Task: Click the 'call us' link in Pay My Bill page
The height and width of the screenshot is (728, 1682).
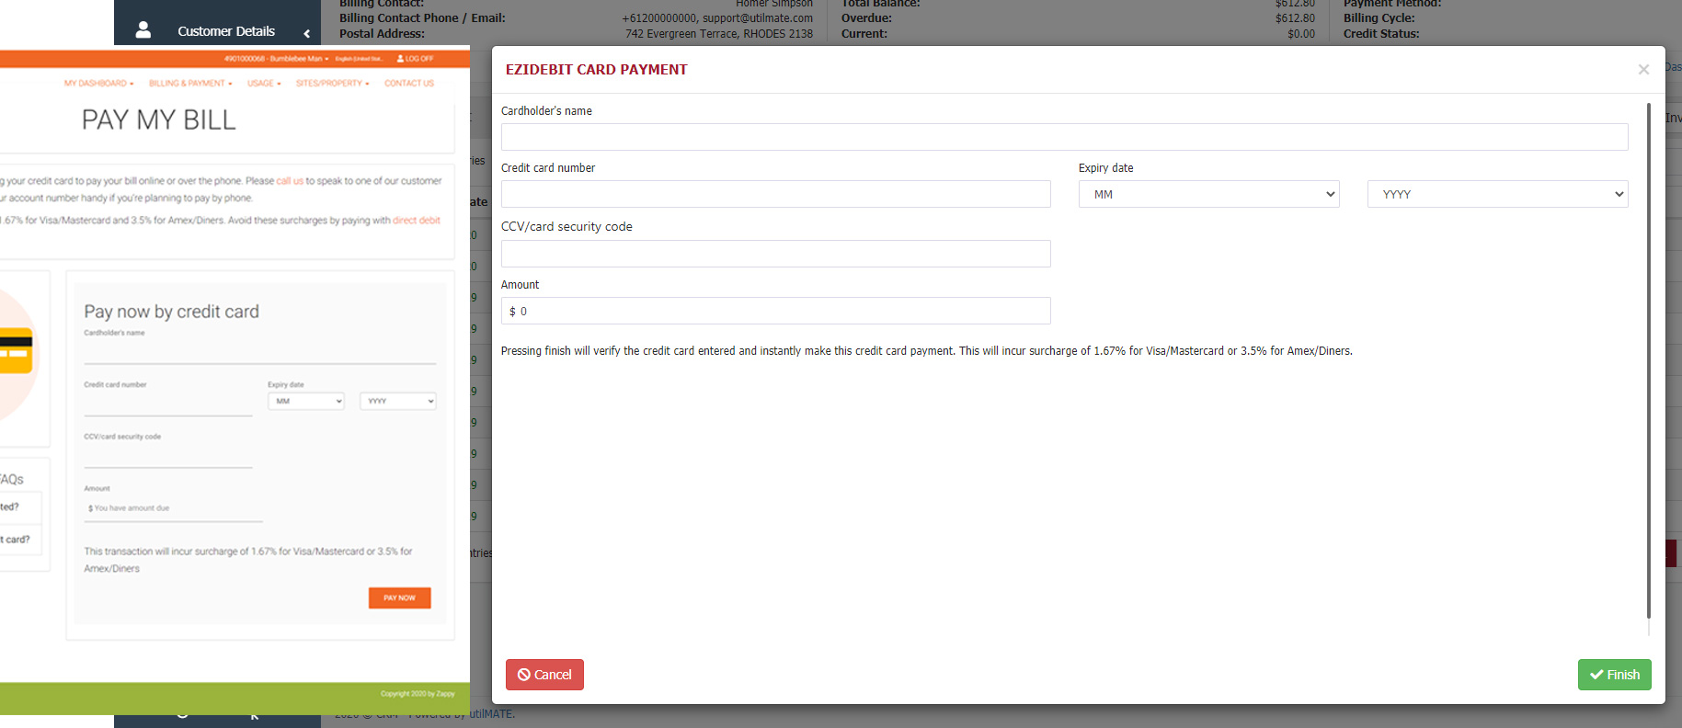Action: [x=290, y=181]
